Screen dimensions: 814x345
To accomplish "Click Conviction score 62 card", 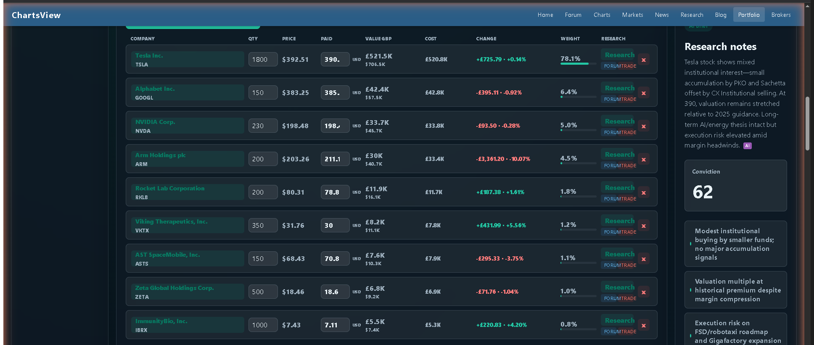I will click(x=735, y=185).
